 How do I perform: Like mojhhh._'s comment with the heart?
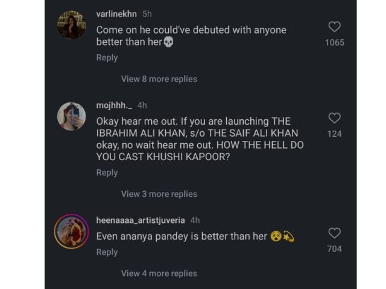pos(334,118)
